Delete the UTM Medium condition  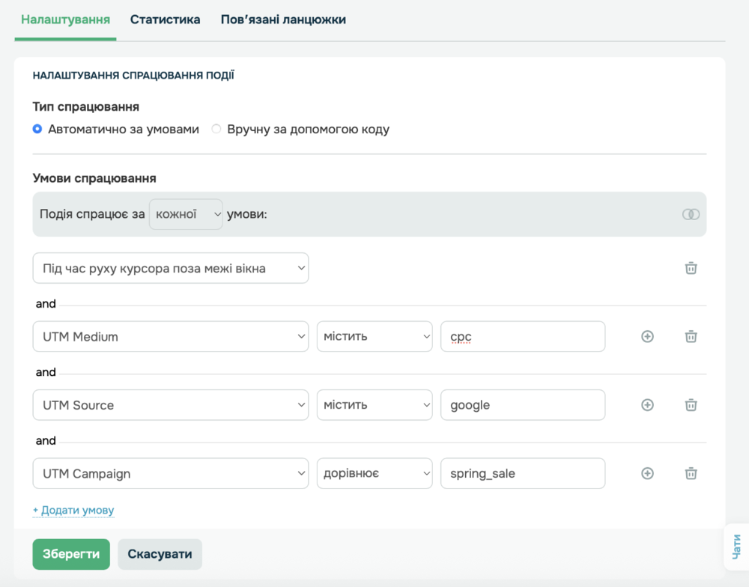(691, 337)
